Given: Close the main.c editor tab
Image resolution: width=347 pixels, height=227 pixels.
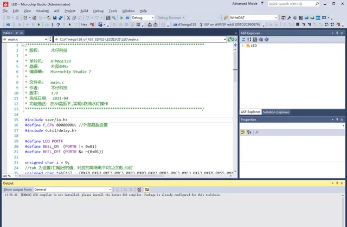Looking at the screenshot, I should 22,33.
